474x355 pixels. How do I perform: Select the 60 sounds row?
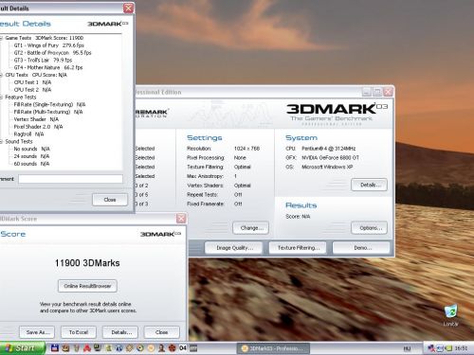point(31,164)
